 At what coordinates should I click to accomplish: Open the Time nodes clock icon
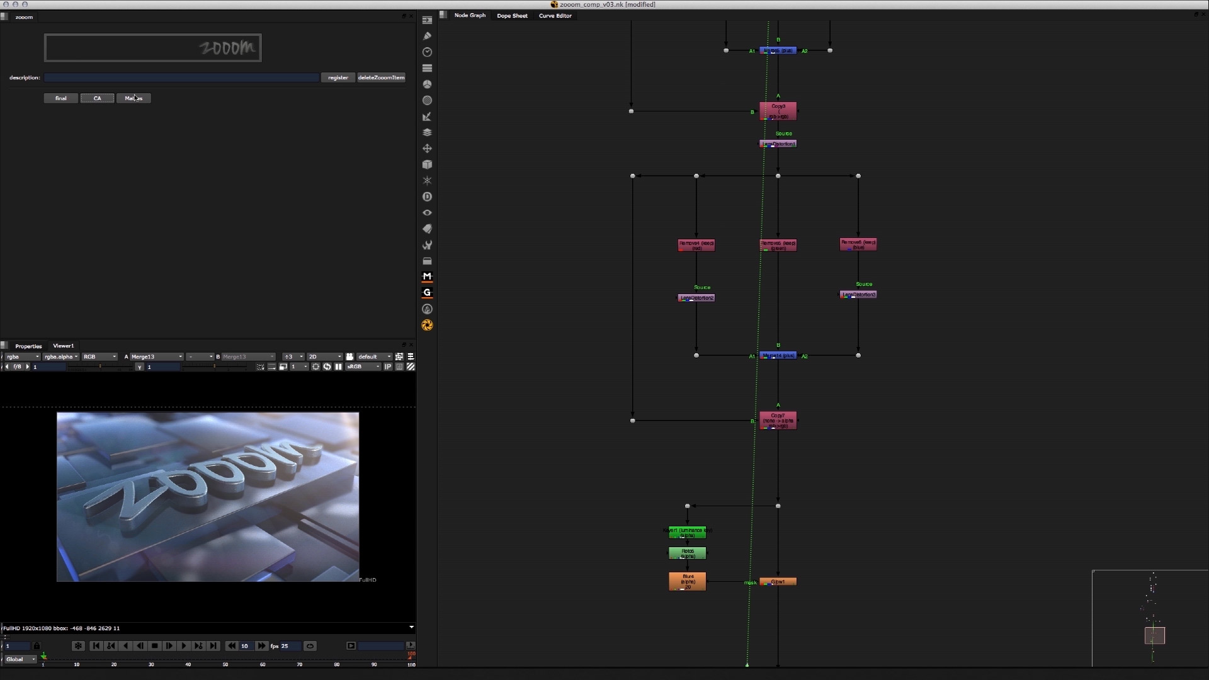coord(427,52)
